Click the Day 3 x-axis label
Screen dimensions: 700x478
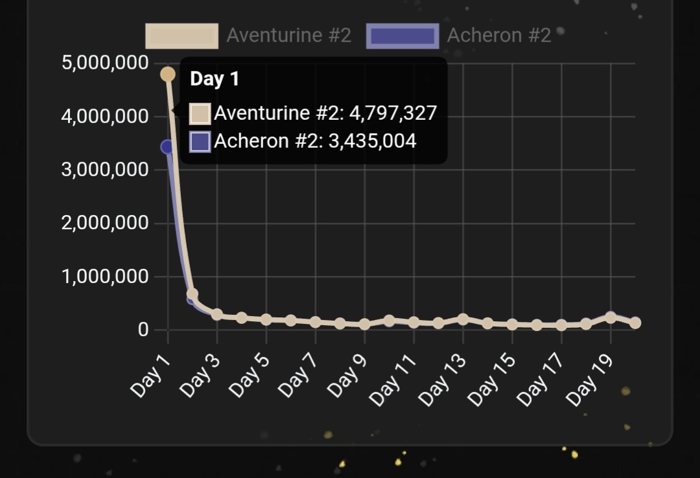point(200,376)
